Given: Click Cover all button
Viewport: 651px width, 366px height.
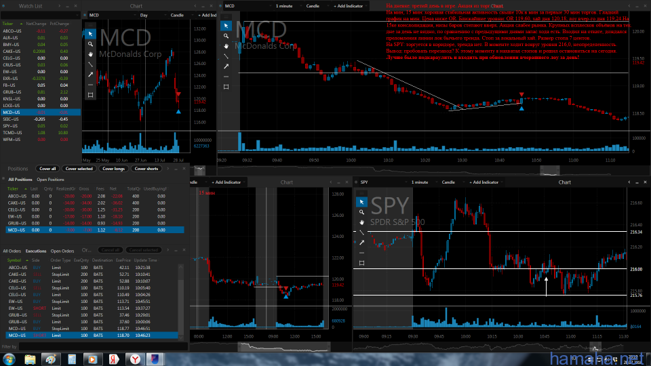Looking at the screenshot, I should click(x=47, y=169).
